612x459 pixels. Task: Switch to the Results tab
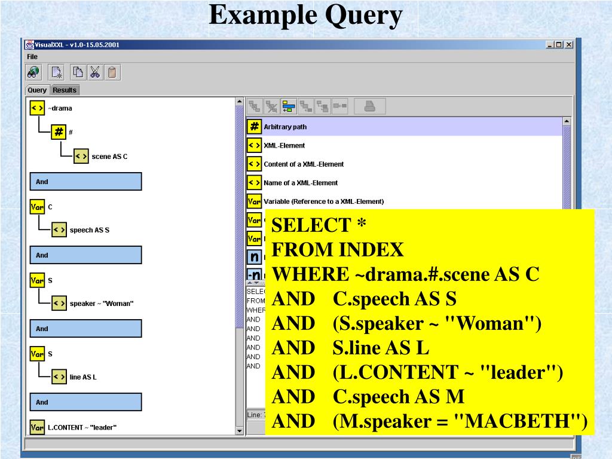point(65,90)
